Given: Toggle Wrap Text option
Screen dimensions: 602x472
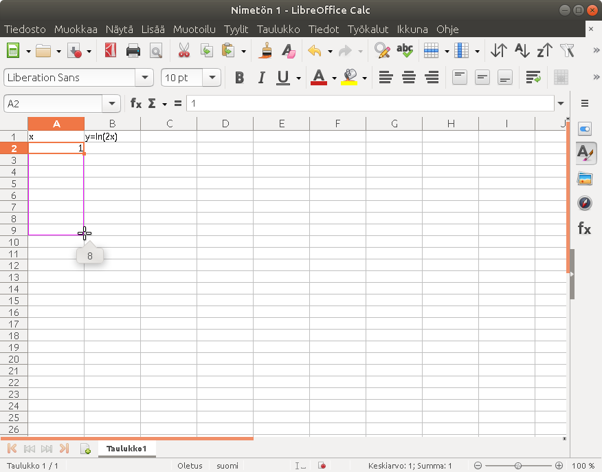Looking at the screenshot, I should click(533, 78).
